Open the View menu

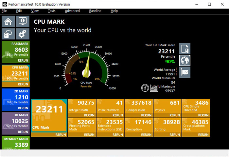pos(35,11)
